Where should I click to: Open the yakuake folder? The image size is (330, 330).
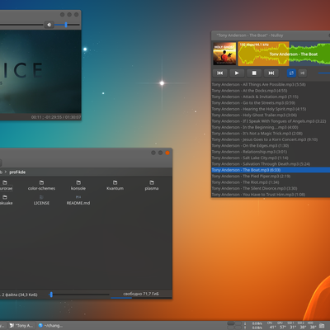point(6,200)
